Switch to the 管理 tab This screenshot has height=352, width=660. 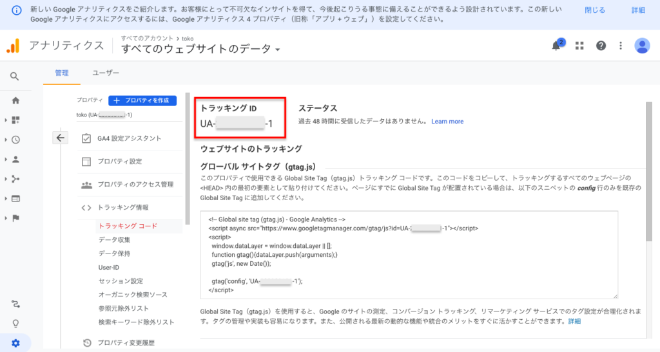pyautogui.click(x=62, y=73)
